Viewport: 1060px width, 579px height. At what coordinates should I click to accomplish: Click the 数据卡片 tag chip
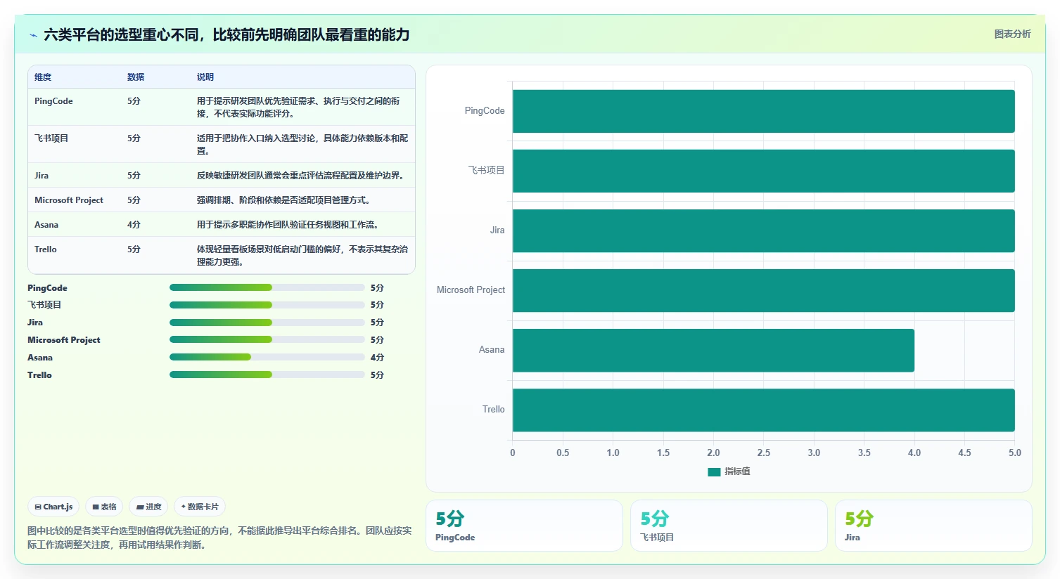coord(200,507)
